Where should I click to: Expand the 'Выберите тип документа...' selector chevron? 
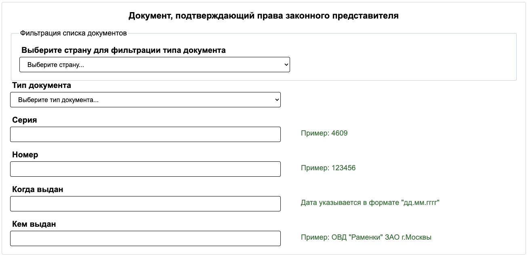coord(276,100)
